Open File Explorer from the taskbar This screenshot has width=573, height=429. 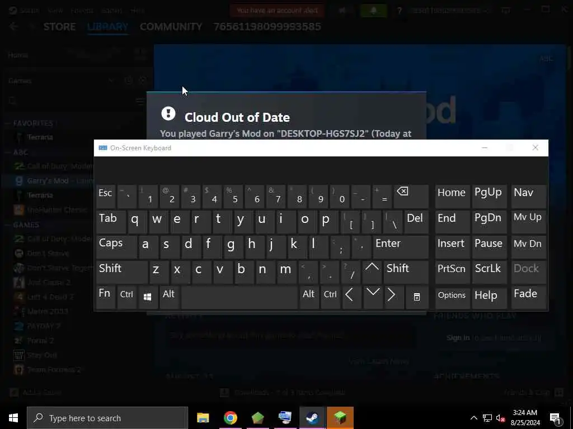203,418
